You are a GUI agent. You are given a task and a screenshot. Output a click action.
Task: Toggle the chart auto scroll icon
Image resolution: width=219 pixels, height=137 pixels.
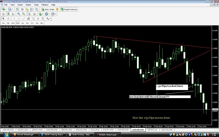click(x=30, y=14)
